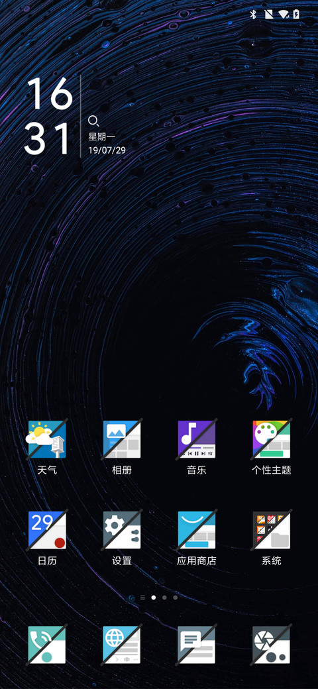Screen dimensions: 318x689
Task: Open the 天气 weather app
Action: point(47,439)
